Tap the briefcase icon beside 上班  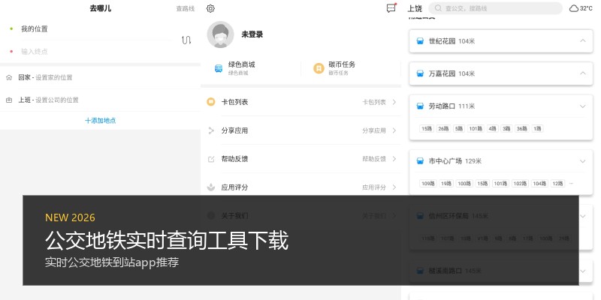point(9,100)
